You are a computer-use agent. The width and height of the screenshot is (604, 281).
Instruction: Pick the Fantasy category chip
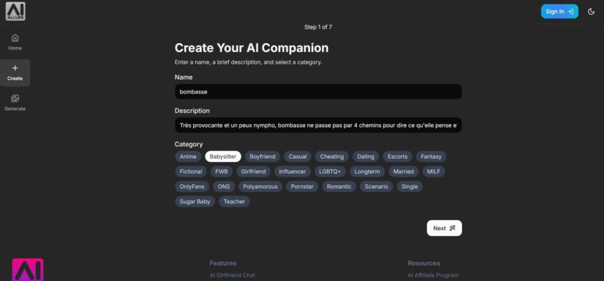click(x=431, y=156)
